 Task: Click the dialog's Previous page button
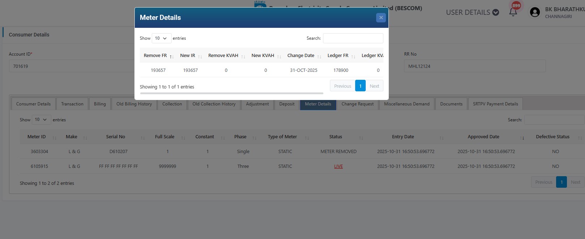click(343, 86)
